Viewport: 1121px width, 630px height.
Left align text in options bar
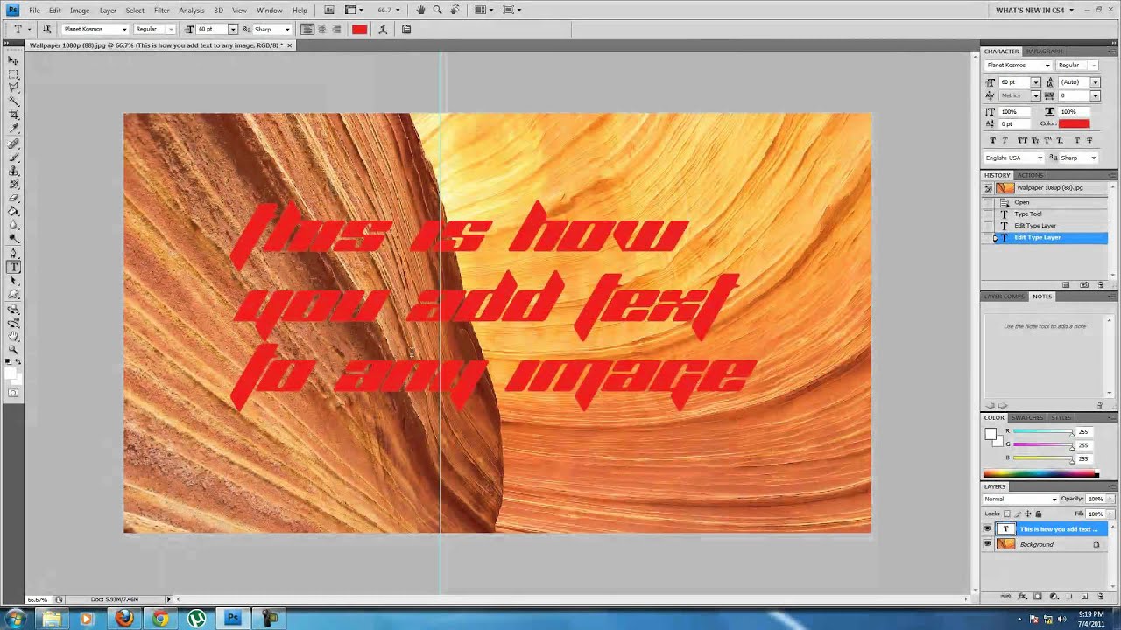click(x=307, y=29)
